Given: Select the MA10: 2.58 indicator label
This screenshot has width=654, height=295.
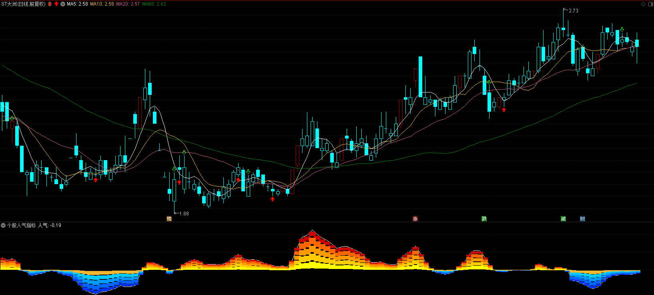Looking at the screenshot, I should [102, 4].
